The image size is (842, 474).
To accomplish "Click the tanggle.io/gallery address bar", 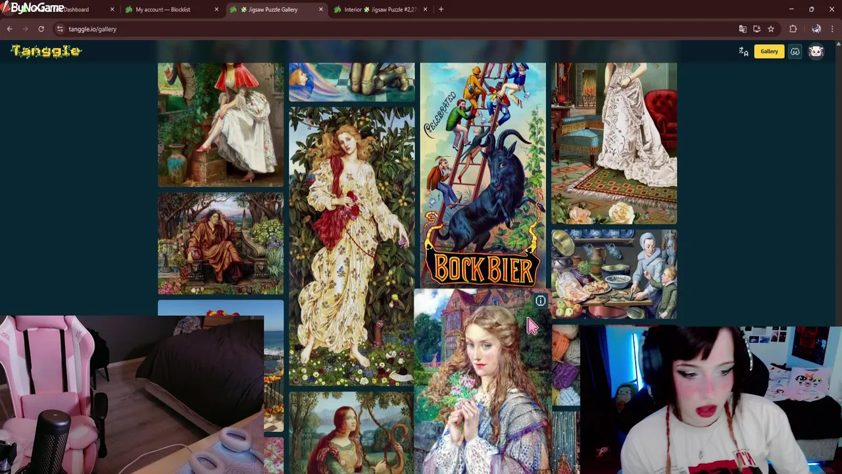I will click(x=395, y=29).
